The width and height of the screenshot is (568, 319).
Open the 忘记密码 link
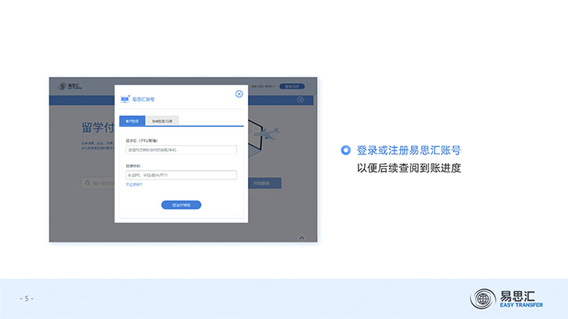tap(134, 185)
